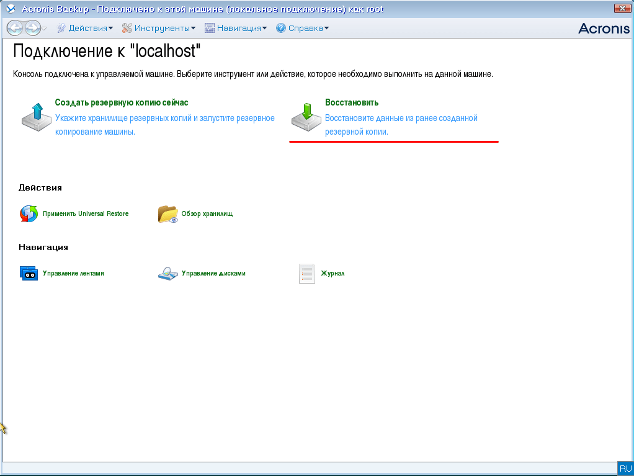Click the Журнал log document icon
Viewport: 634px width, 476px height.
click(x=307, y=273)
